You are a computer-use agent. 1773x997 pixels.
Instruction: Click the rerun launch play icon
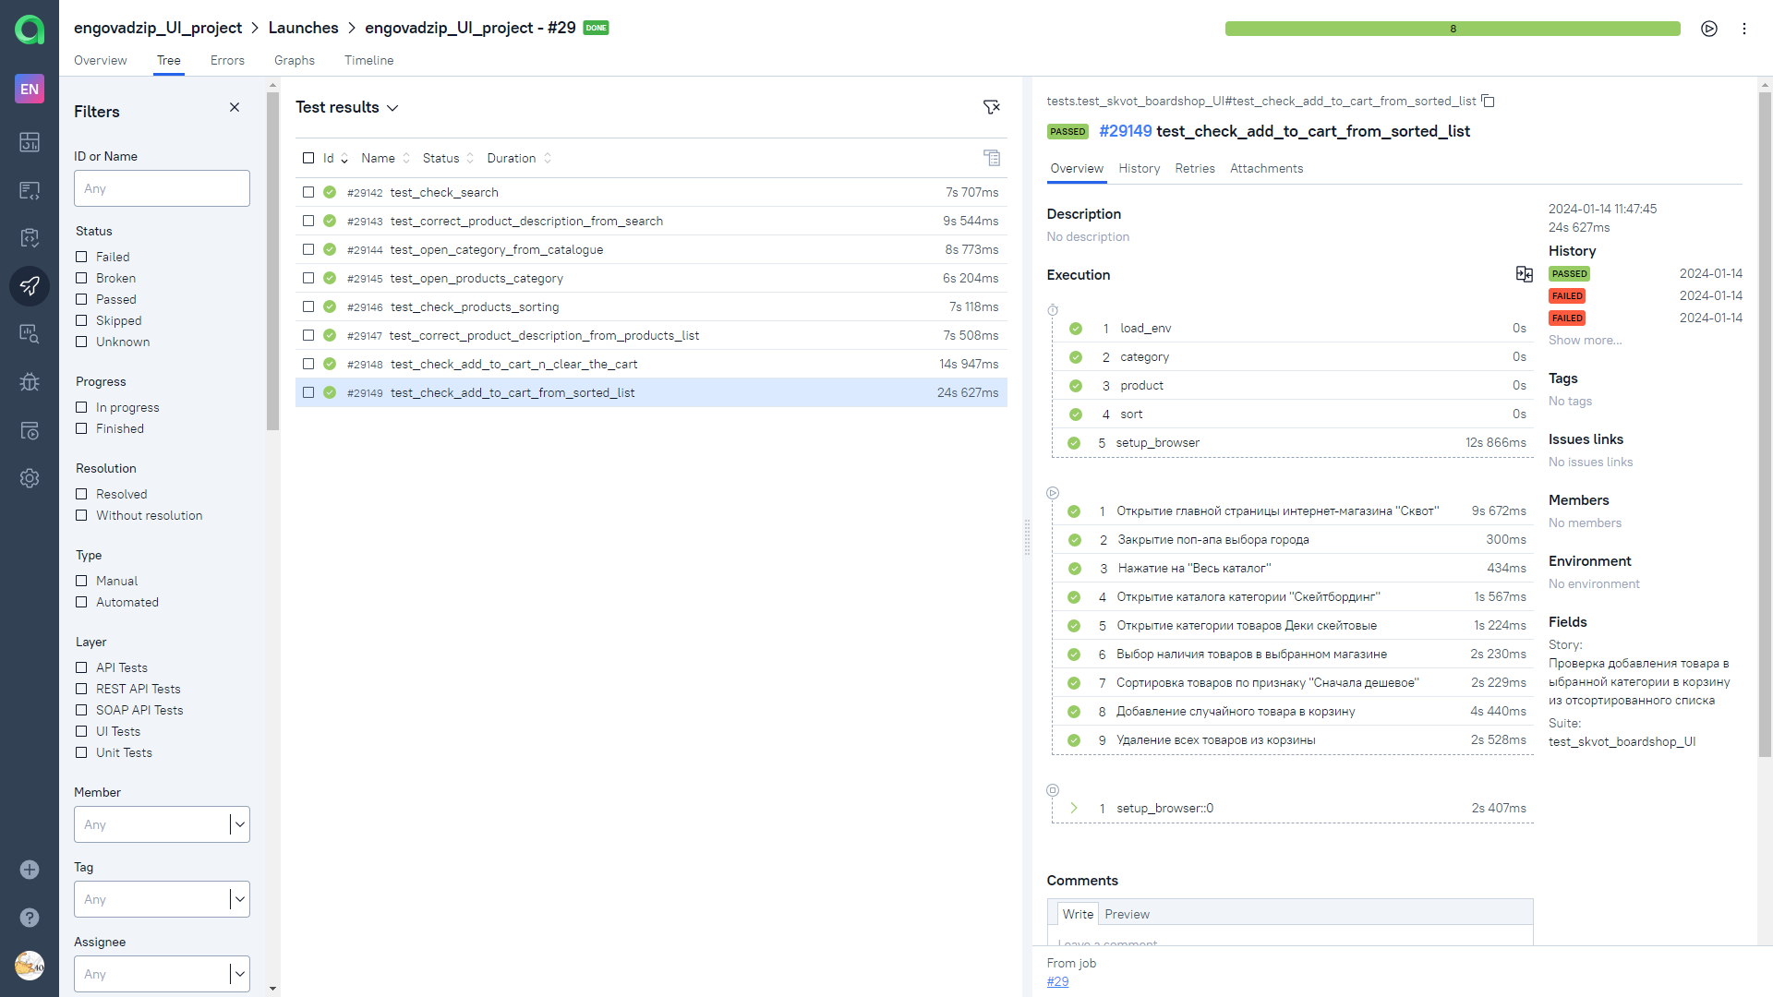click(1709, 29)
